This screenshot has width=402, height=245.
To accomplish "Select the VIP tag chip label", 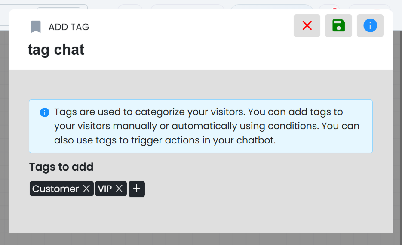I will click(105, 189).
